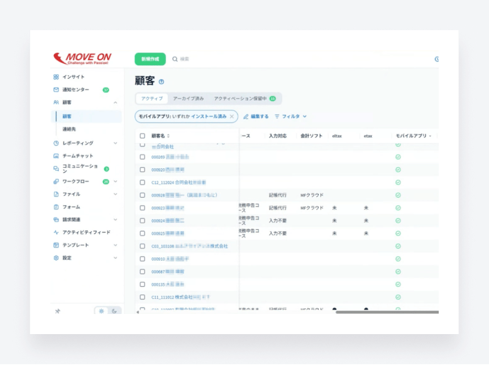Screen dimensions: 489x368
Task: Collapse the 顧客 sidebar section chevron
Action: tap(116, 102)
